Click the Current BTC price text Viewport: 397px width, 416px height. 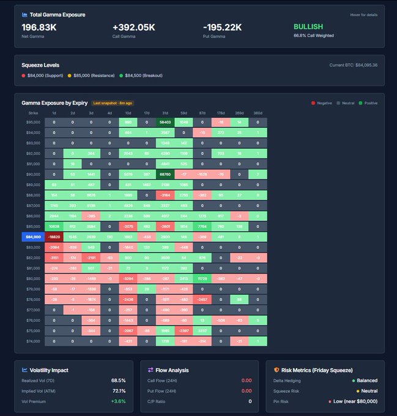point(353,65)
